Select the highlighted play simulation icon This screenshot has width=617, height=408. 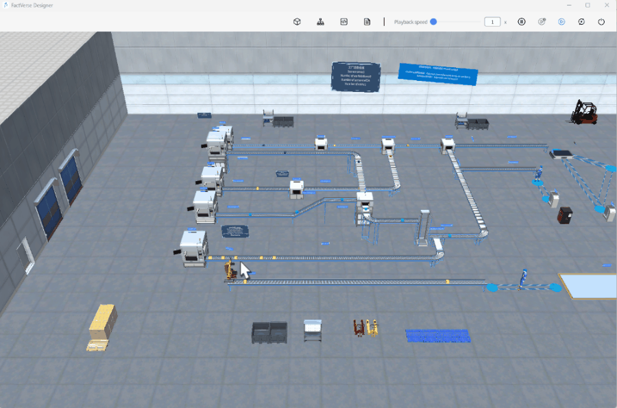pyautogui.click(x=561, y=21)
